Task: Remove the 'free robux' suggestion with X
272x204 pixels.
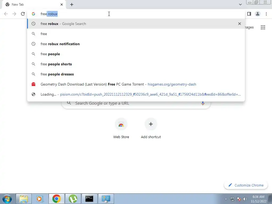Action: tap(240, 24)
